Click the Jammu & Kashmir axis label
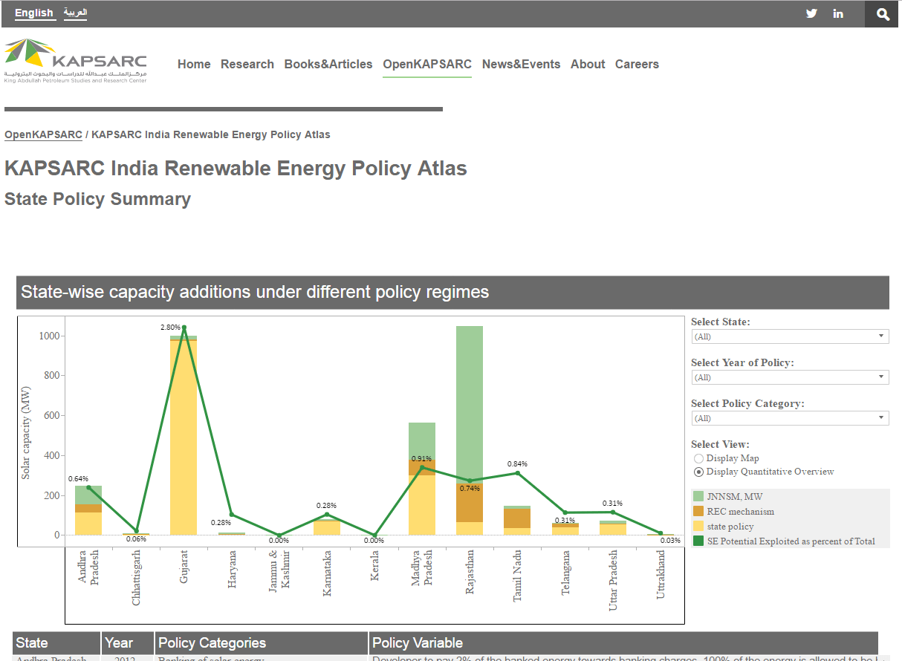The image size is (902, 661). pyautogui.click(x=279, y=570)
